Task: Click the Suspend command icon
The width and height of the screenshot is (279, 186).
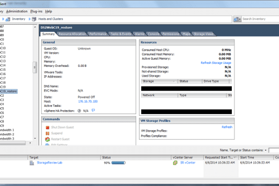Action: click(x=48, y=134)
